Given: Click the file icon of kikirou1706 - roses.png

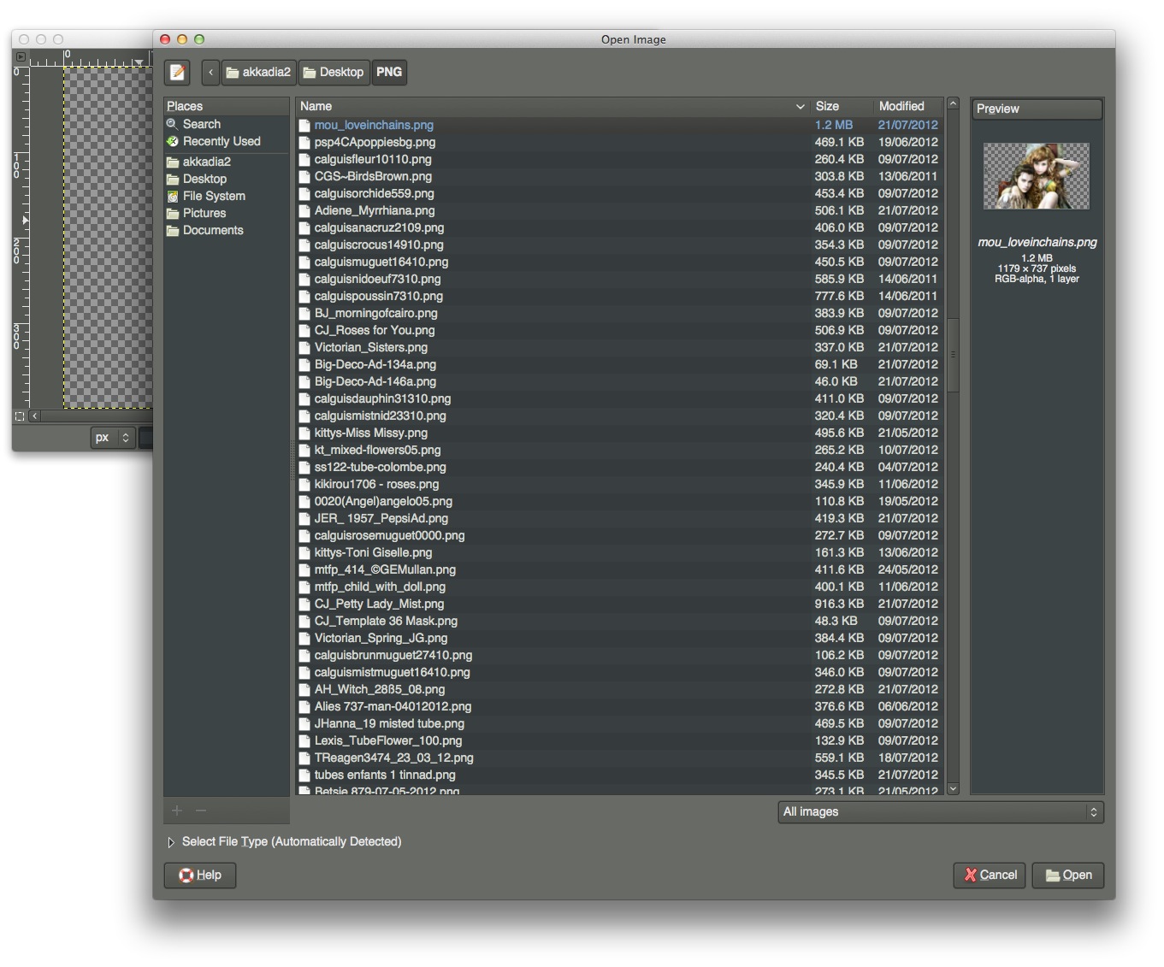Looking at the screenshot, I should [304, 484].
